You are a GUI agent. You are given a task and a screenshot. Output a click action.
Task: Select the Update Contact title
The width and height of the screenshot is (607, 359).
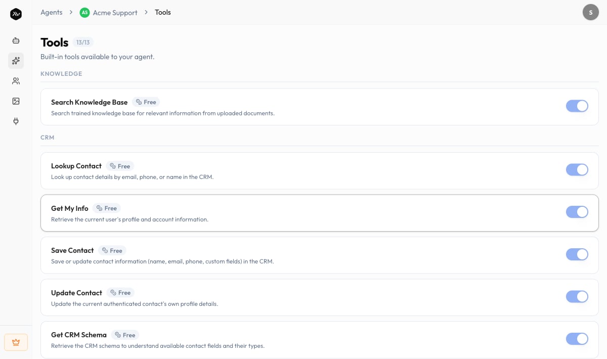click(x=76, y=293)
